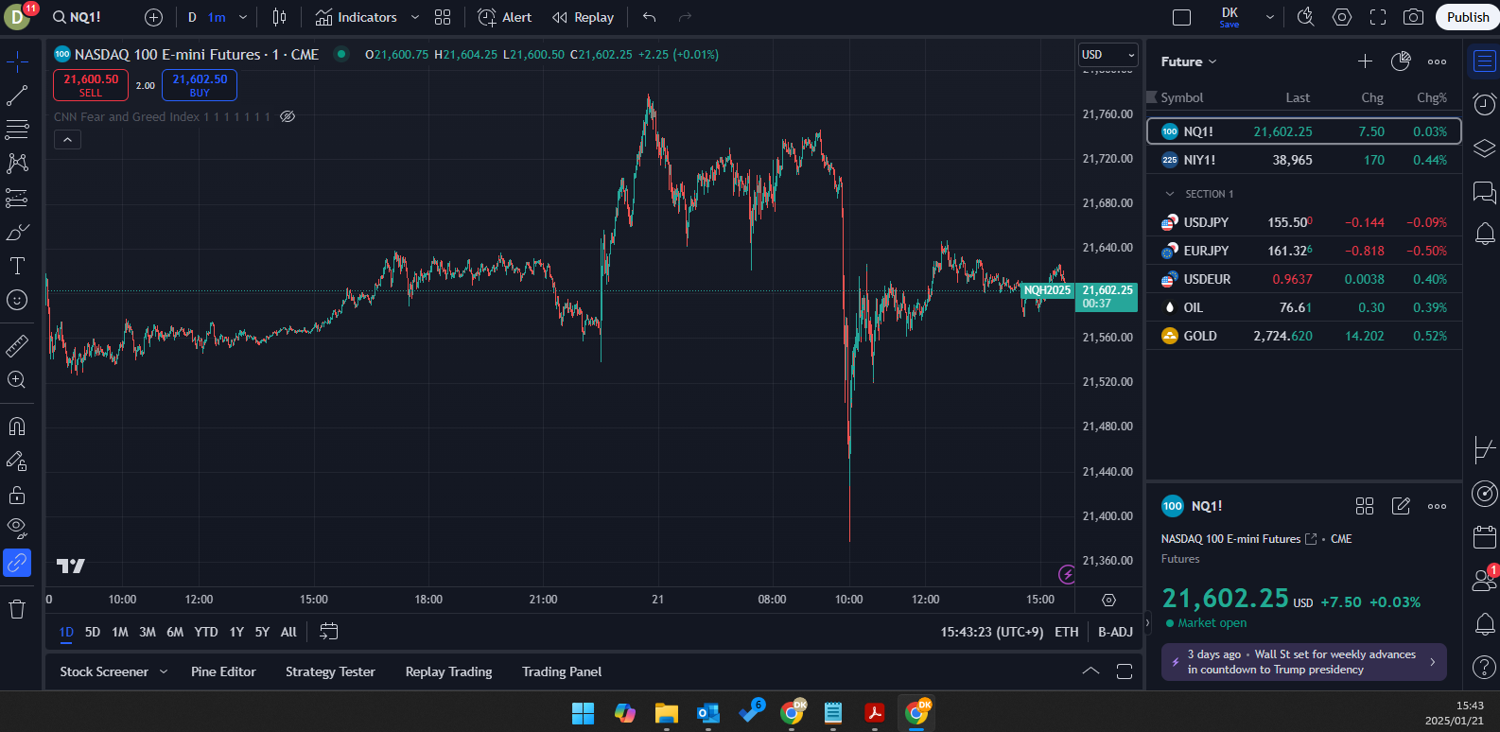Screen dimensions: 1500x732
Task: Open the layout setup square icon
Action: click(x=1181, y=17)
